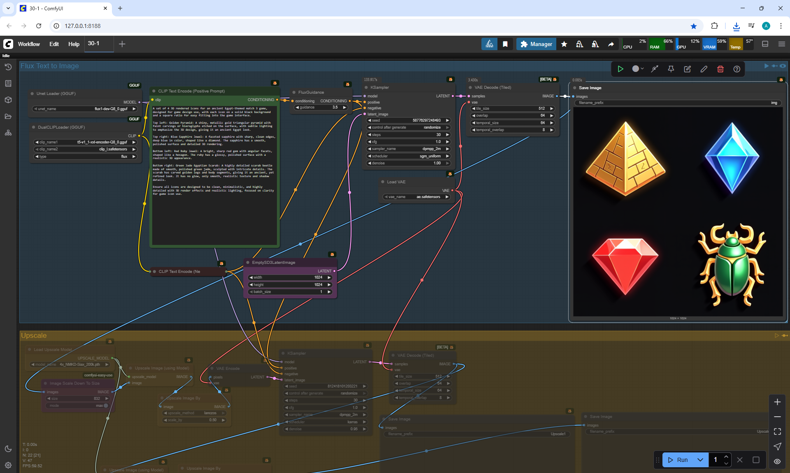Toggle dark theme moon icon

tap(8, 449)
